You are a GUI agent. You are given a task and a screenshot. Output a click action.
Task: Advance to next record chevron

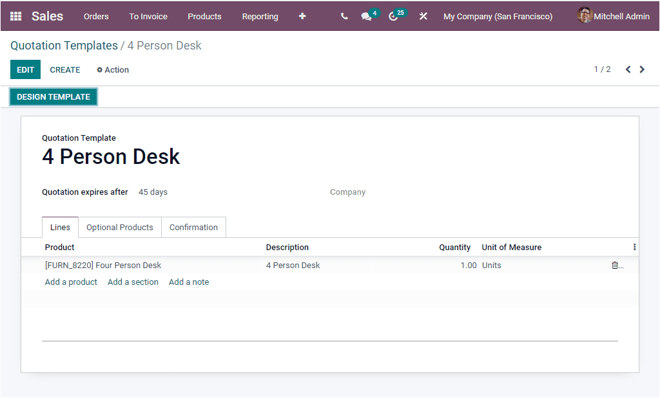click(642, 69)
